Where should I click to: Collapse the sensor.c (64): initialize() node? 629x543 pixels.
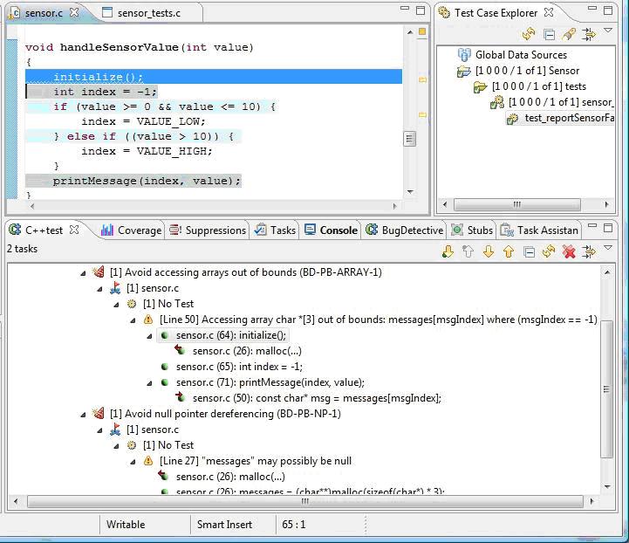[149, 335]
